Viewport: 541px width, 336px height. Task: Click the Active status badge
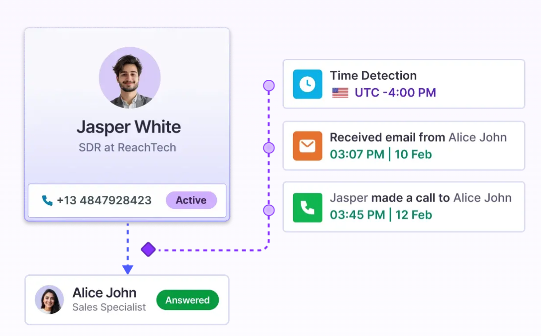[191, 200]
